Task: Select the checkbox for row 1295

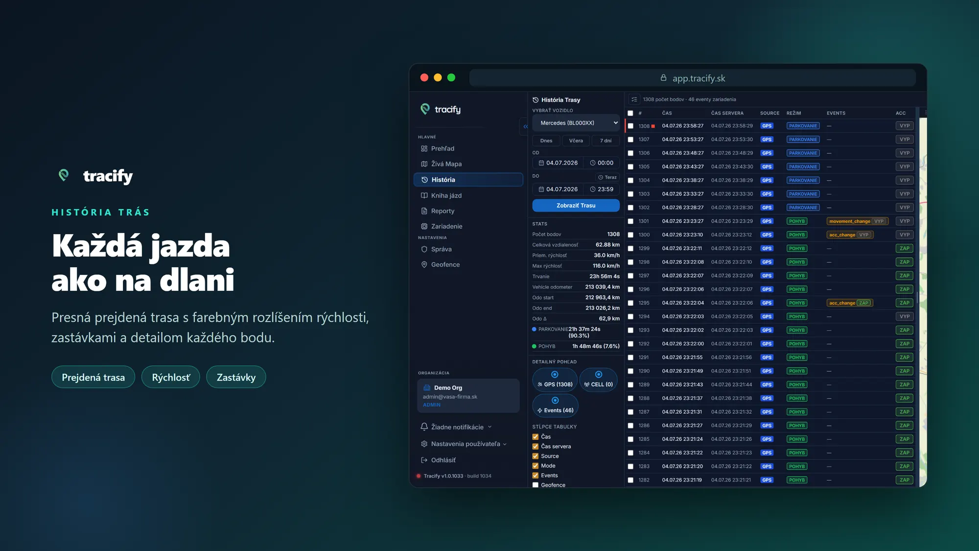Action: pos(630,303)
